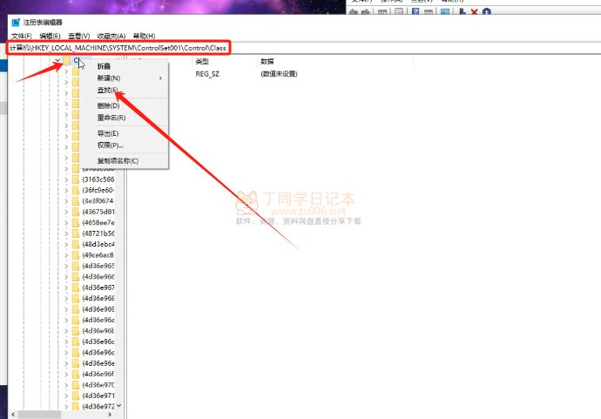This screenshot has height=419, width=601.
Task: Click folder icon beside {4d36e971 key
Action: pyautogui.click(x=76, y=395)
